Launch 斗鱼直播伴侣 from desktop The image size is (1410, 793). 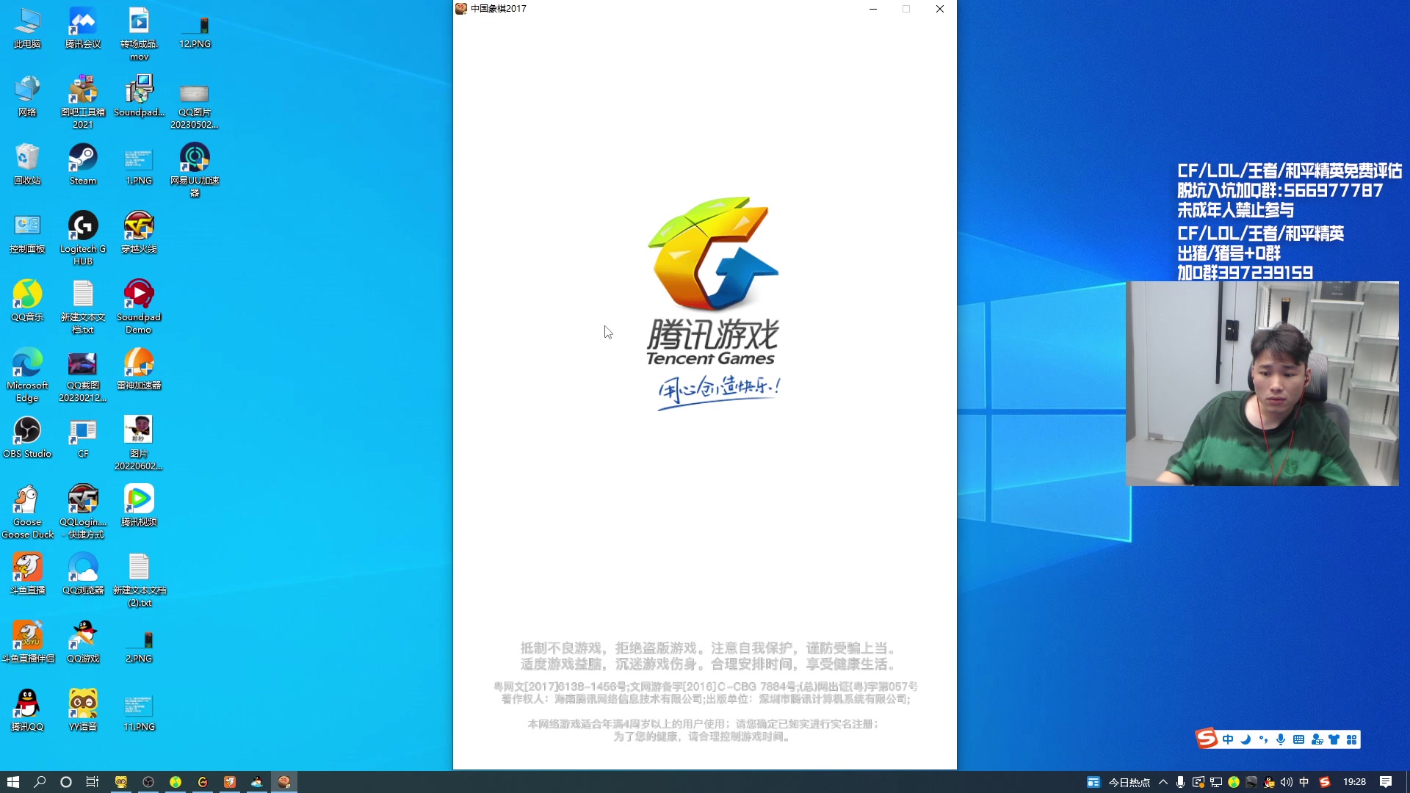(27, 642)
